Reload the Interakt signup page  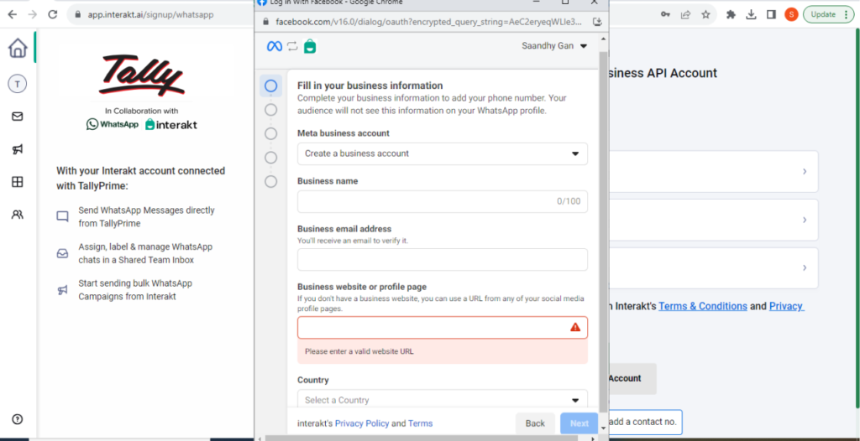(x=53, y=15)
